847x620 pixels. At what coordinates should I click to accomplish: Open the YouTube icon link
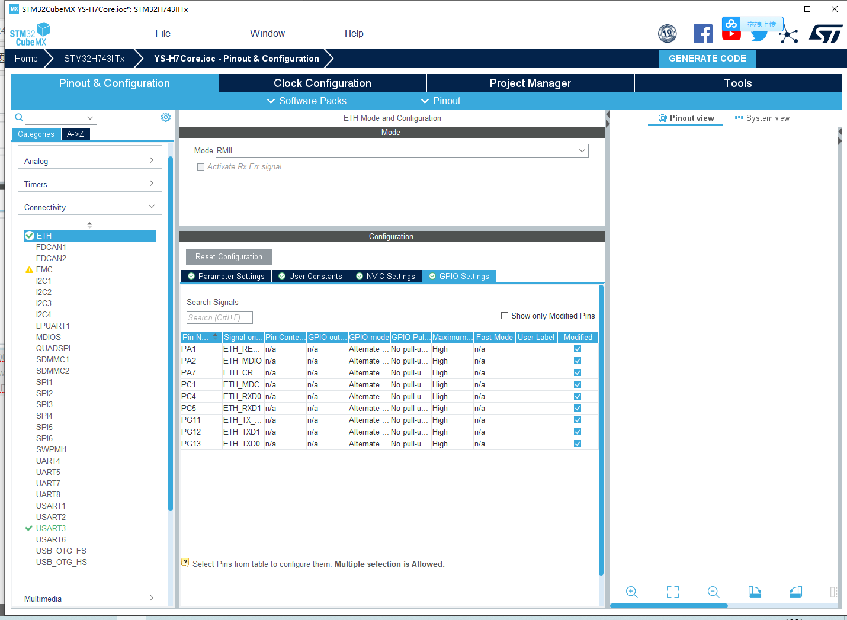(x=731, y=34)
